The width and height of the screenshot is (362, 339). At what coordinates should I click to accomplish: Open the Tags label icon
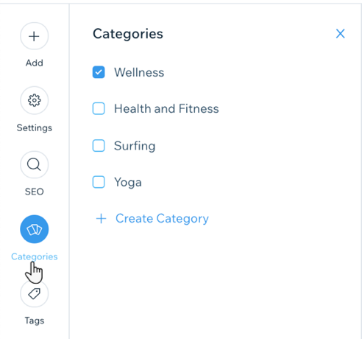click(x=34, y=293)
